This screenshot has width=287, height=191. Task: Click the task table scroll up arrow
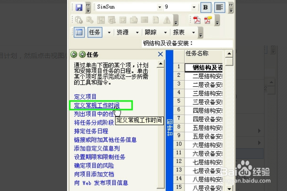tap(229, 54)
